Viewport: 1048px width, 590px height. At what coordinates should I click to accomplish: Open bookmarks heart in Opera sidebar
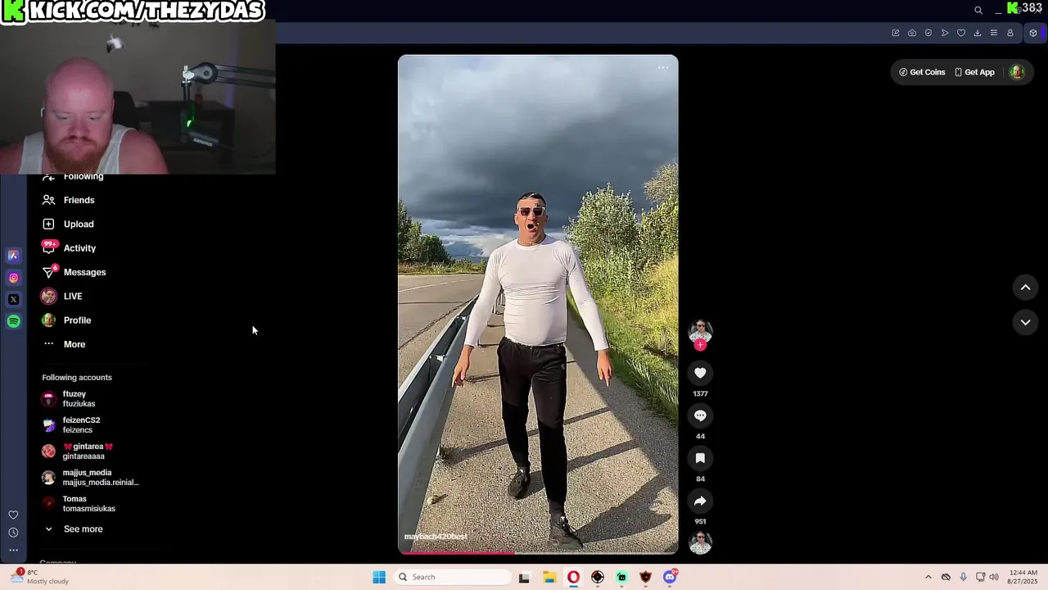(x=13, y=515)
